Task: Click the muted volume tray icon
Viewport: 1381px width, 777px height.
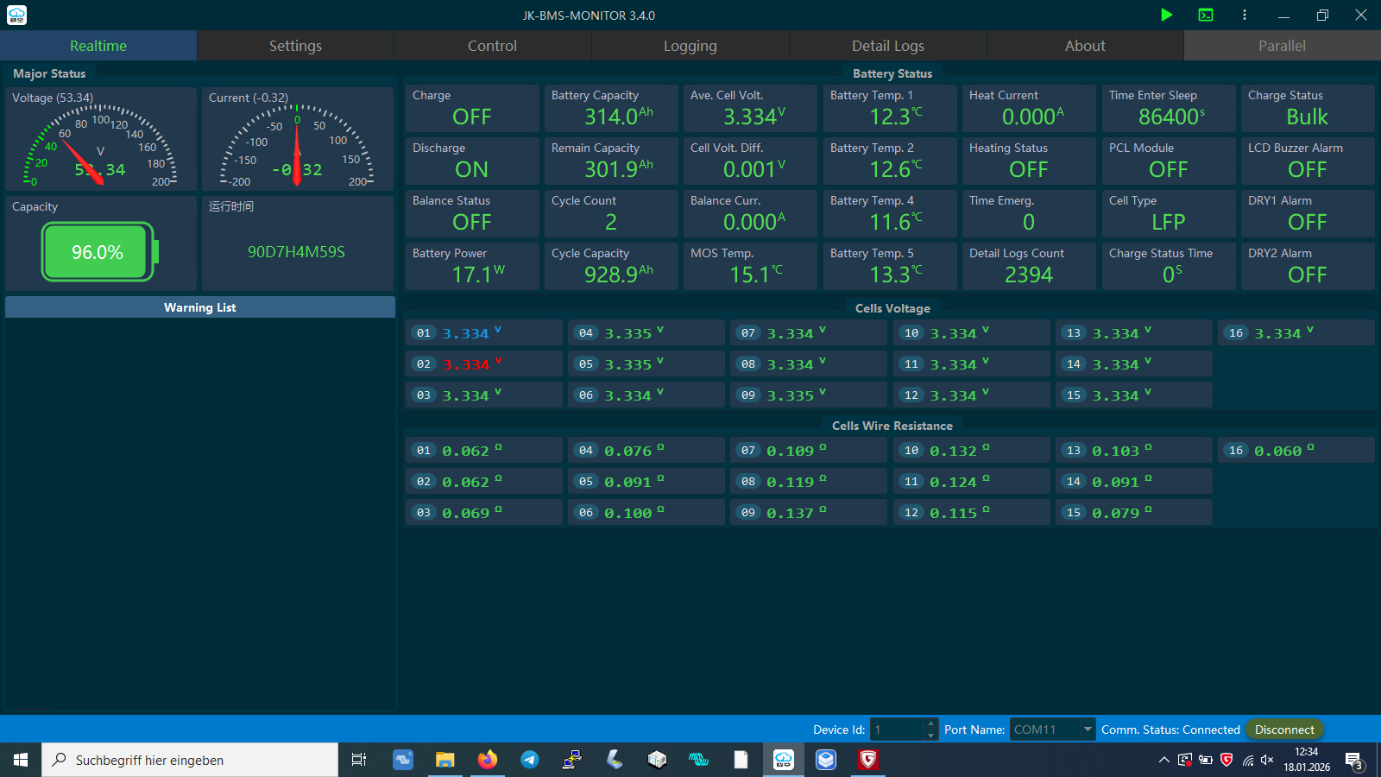Action: click(1267, 760)
